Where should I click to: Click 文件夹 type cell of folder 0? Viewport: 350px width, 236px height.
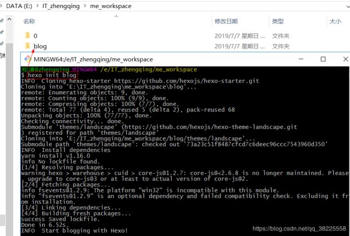(x=281, y=36)
